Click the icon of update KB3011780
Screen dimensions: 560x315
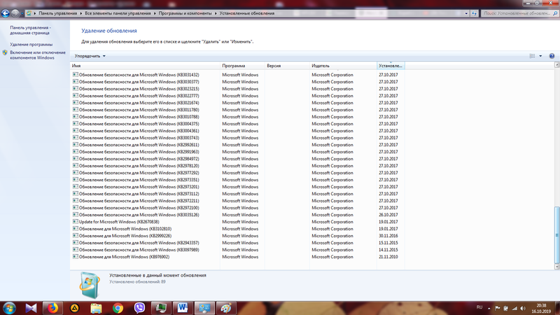point(76,110)
